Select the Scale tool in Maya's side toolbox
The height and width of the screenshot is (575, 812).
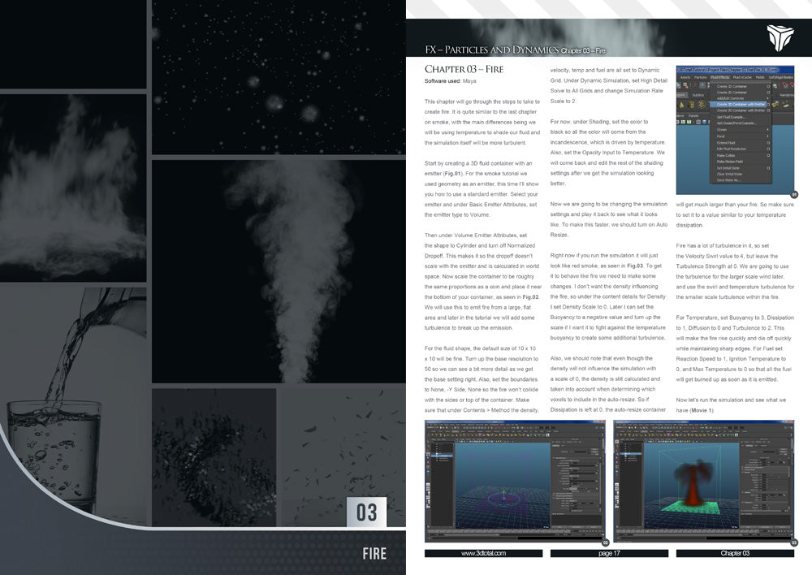428,471
